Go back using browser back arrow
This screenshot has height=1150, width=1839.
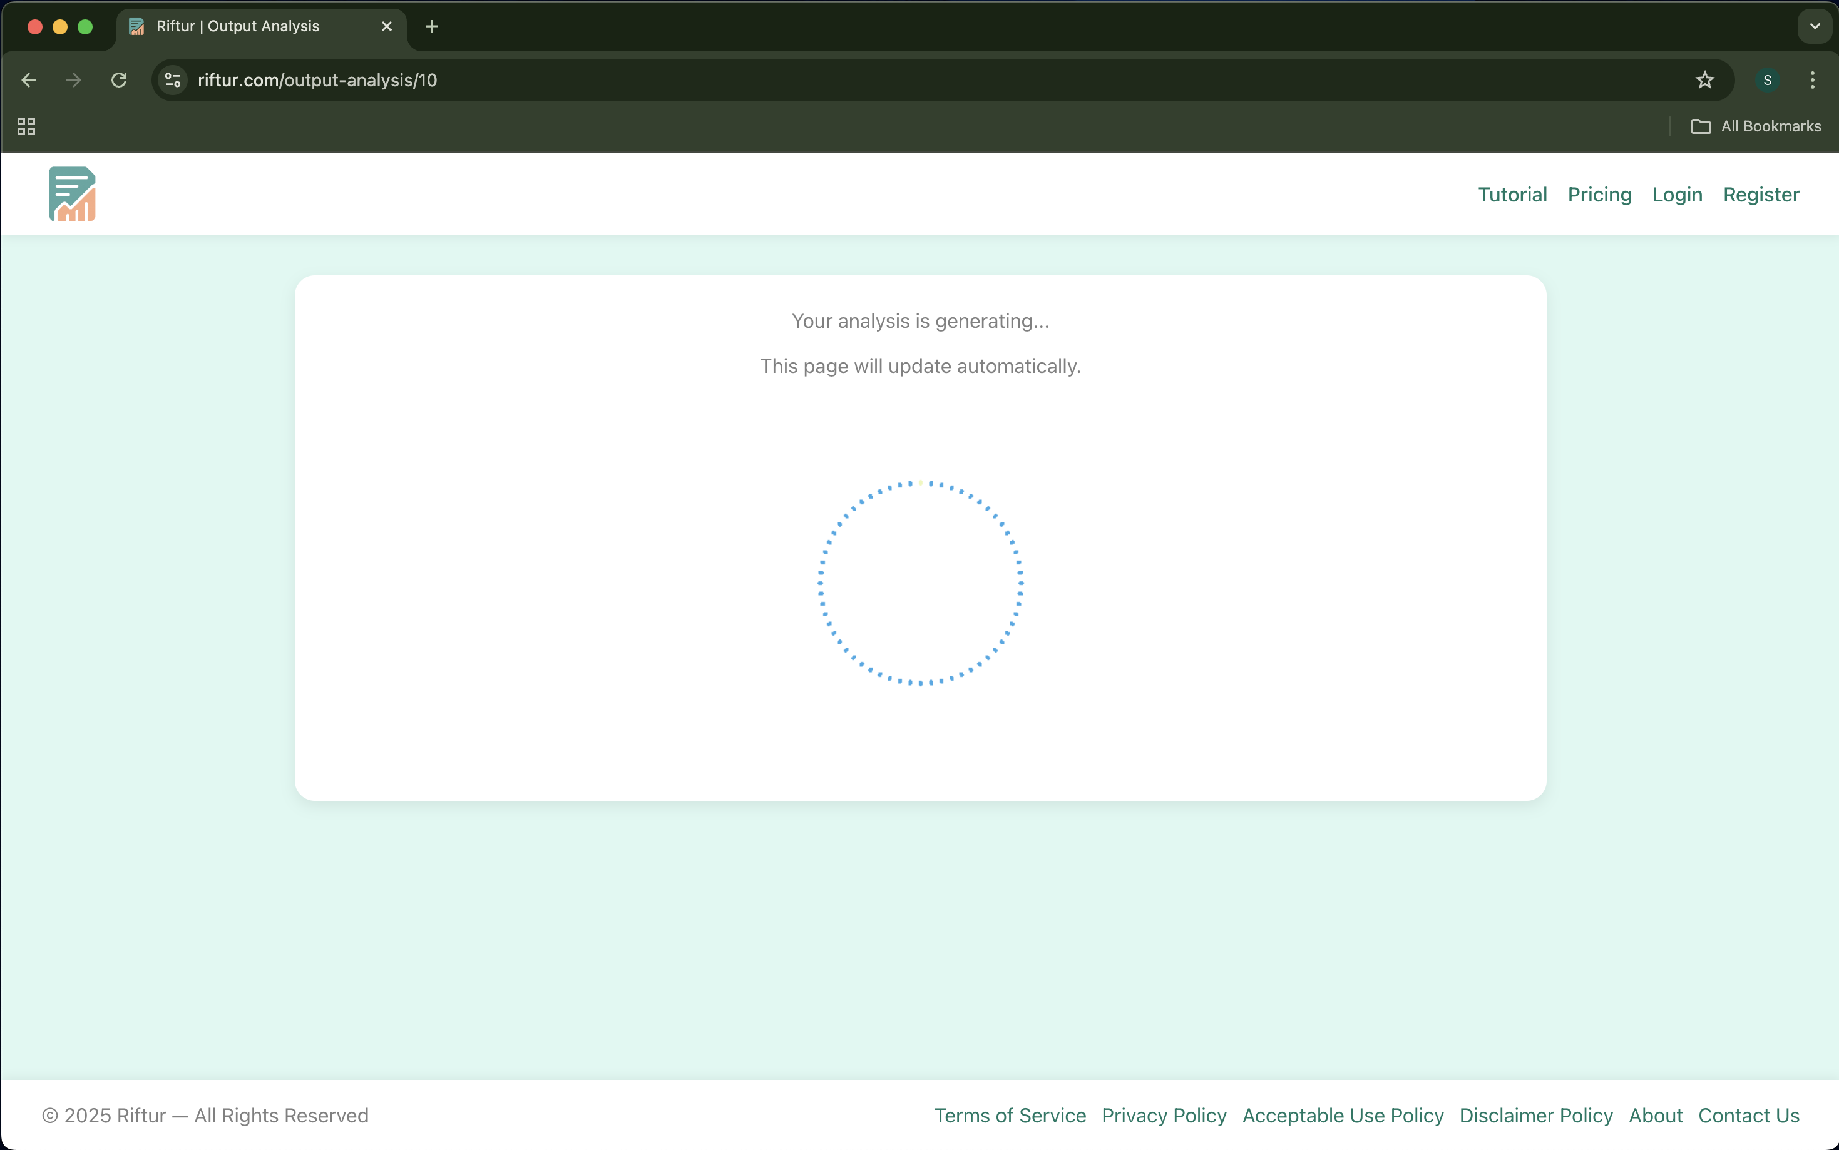tap(29, 80)
